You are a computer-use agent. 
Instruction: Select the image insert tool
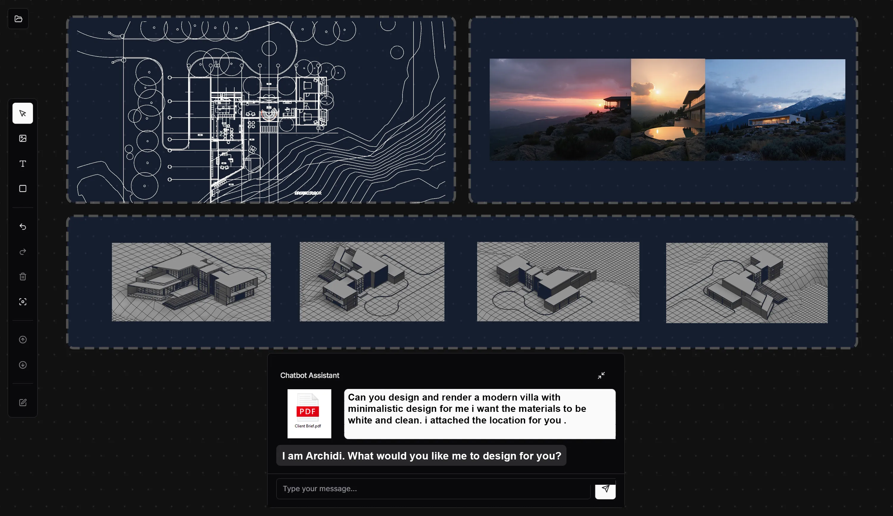pos(23,138)
